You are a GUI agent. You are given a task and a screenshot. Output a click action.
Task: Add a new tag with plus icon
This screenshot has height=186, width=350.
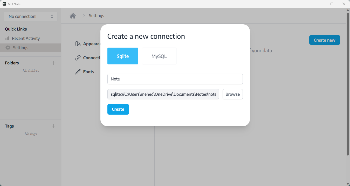pos(53,126)
